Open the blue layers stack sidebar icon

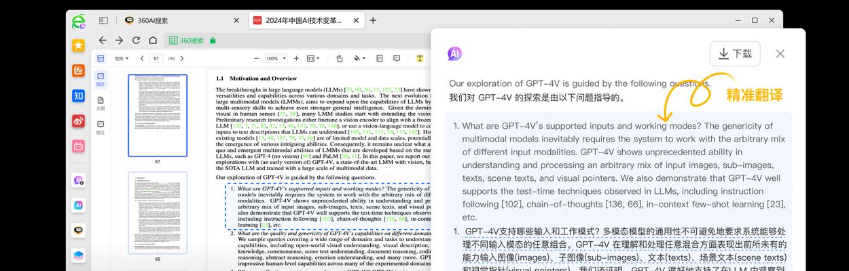(x=79, y=255)
